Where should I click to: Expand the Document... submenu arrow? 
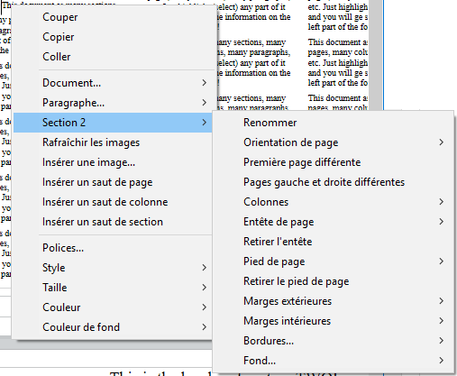(205, 83)
